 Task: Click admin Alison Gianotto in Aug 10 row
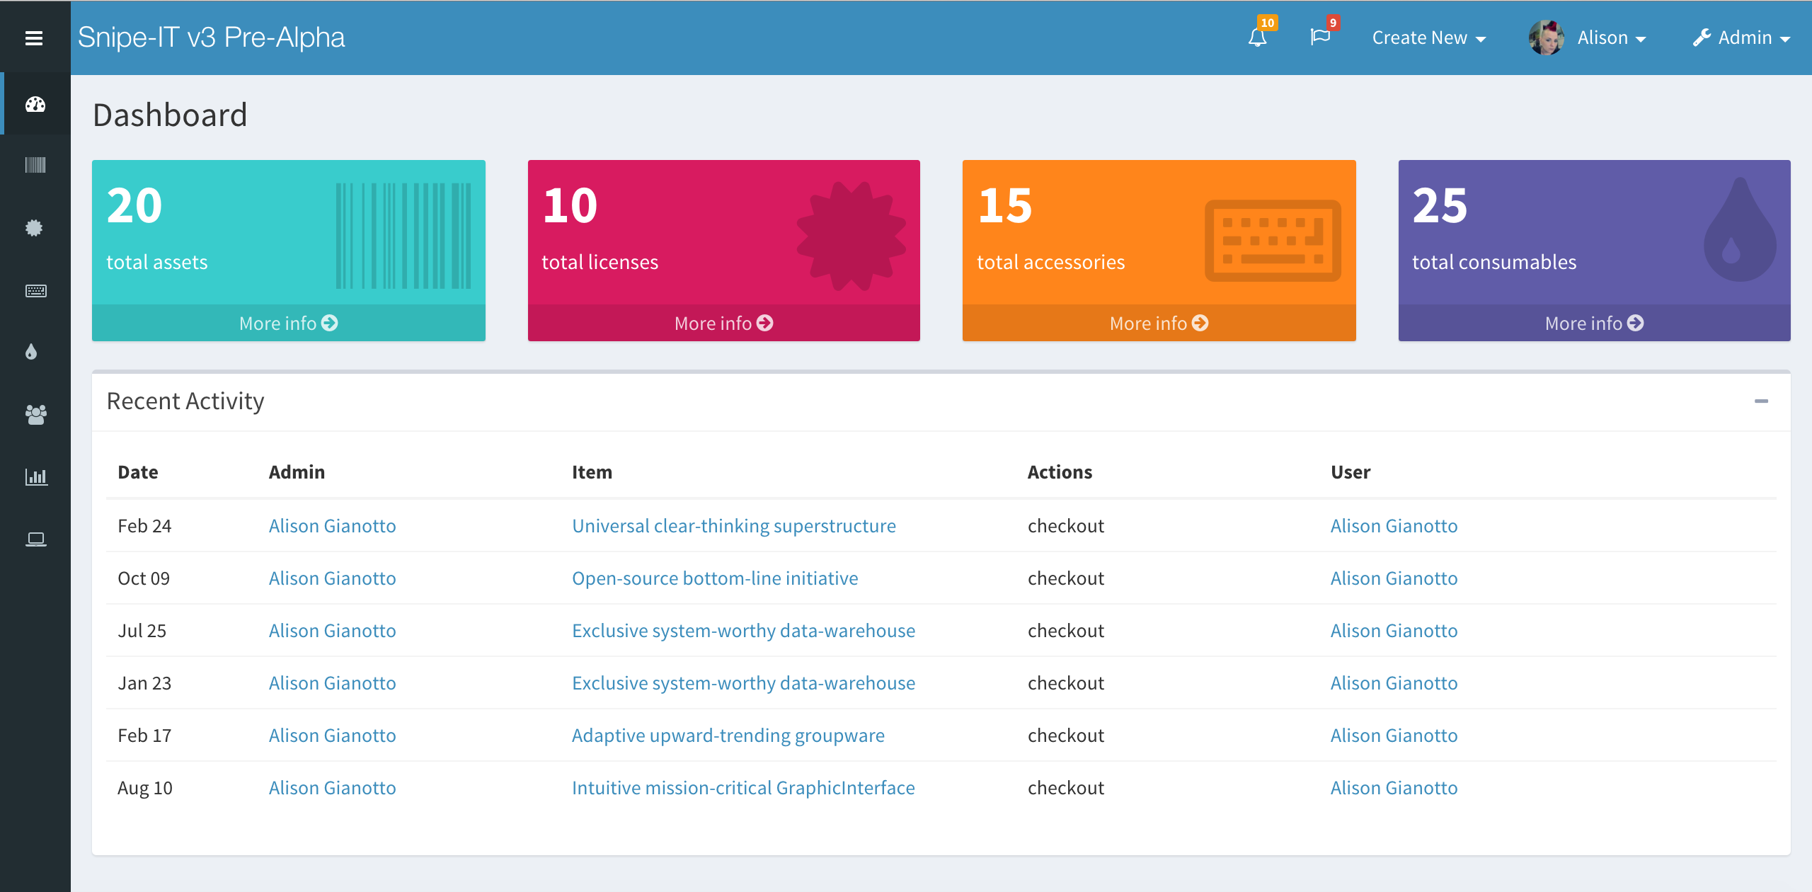[x=333, y=788]
